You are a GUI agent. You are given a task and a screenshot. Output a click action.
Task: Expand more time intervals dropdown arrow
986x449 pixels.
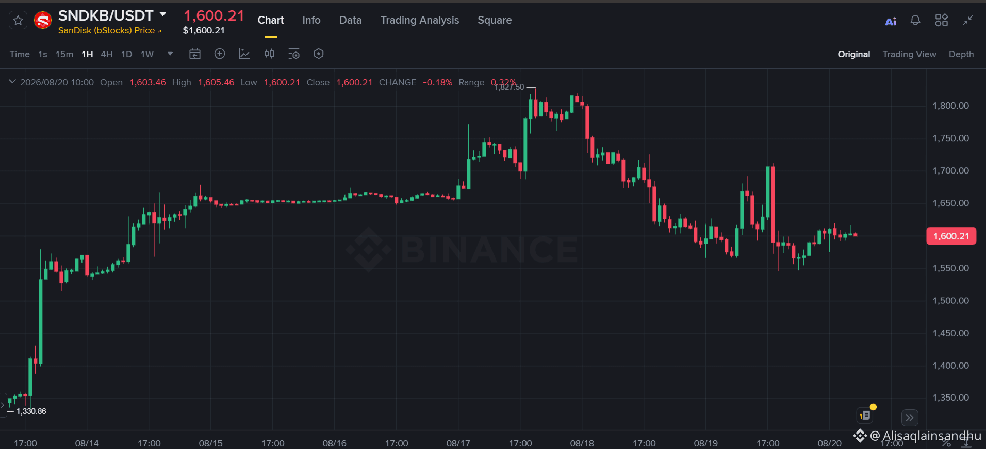point(170,54)
